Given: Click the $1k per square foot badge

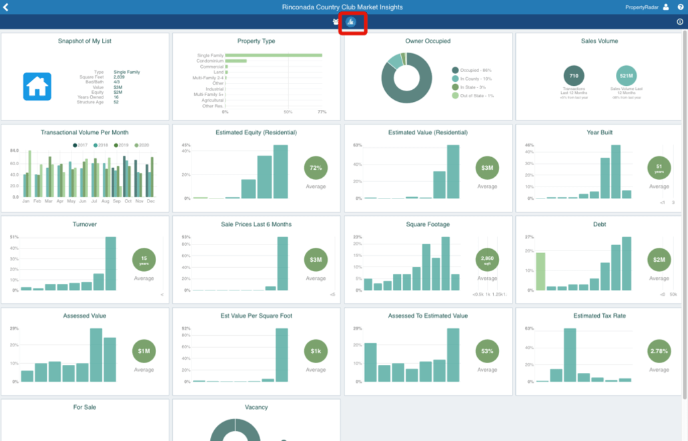Looking at the screenshot, I should click(316, 351).
